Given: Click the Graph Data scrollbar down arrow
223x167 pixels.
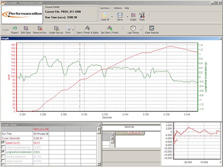Looking at the screenshot, I should click(99, 164).
